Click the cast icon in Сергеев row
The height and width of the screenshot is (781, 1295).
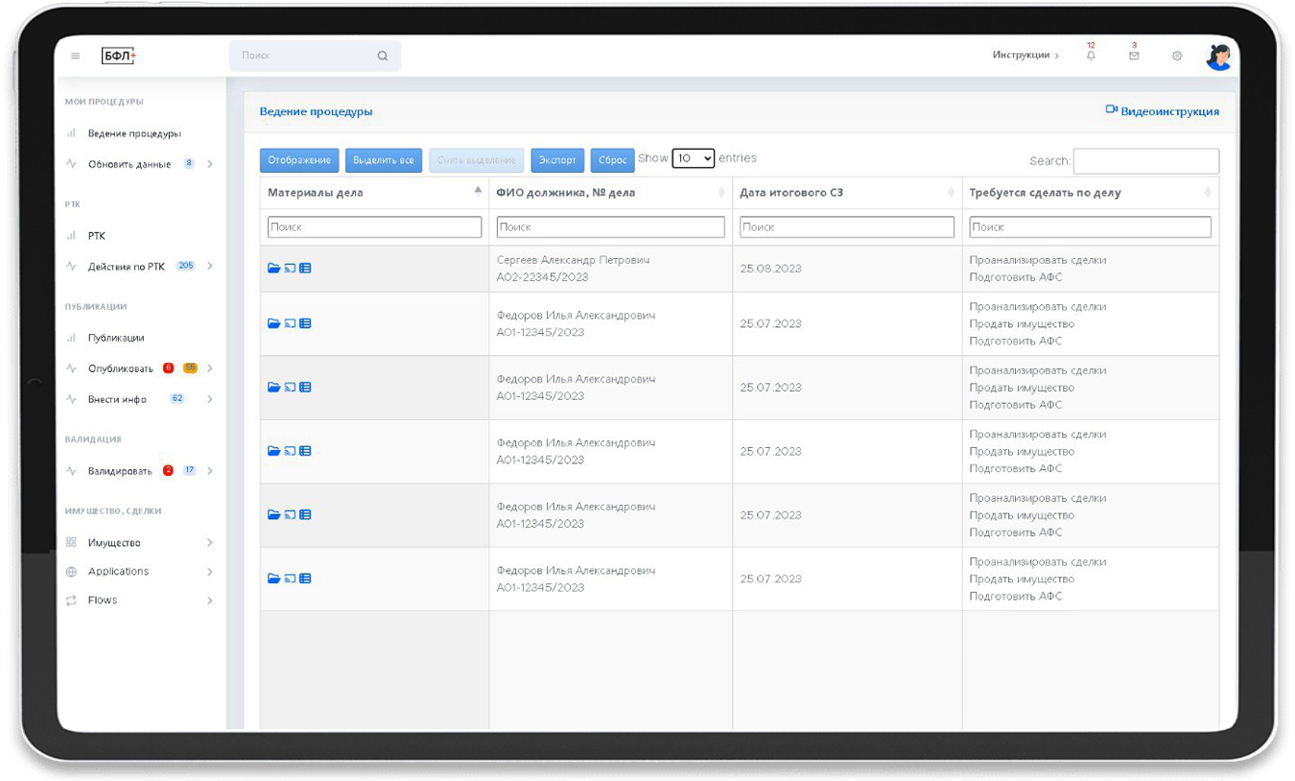pos(290,269)
